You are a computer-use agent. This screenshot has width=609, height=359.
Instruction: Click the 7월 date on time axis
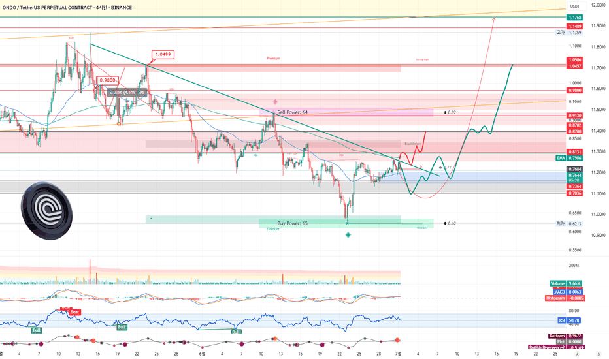399,354
